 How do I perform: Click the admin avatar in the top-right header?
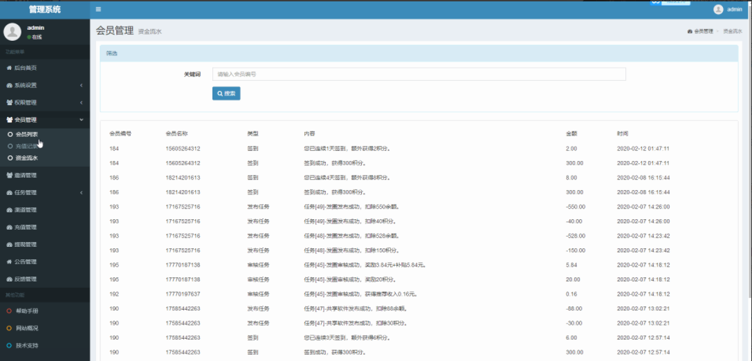(x=718, y=9)
